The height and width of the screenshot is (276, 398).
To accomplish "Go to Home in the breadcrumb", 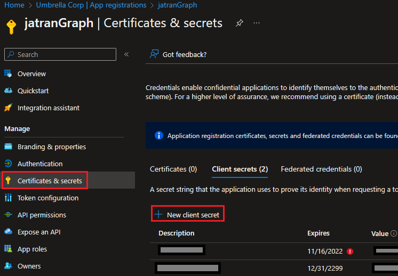I will (x=14, y=5).
